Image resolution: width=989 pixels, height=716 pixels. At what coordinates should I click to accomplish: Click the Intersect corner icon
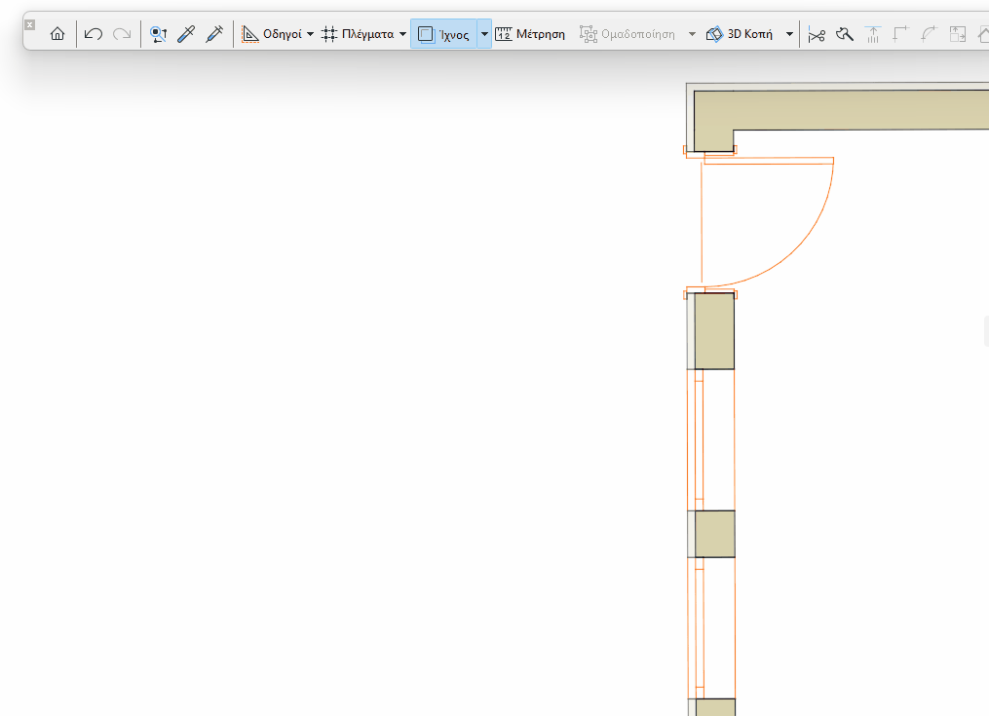(901, 34)
